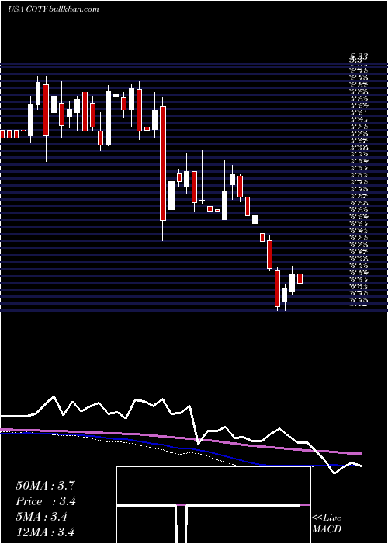Click the 5.33 top price label
388x544 pixels.
pos(359,56)
